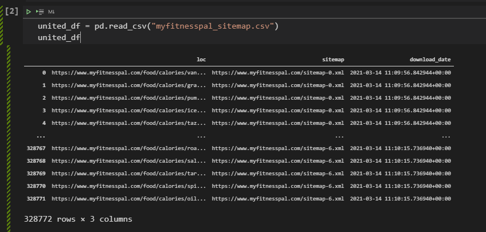Screen dimensions: 486x232
Task: Click the loc URL ending in calories/sal...
Action: pos(128,161)
